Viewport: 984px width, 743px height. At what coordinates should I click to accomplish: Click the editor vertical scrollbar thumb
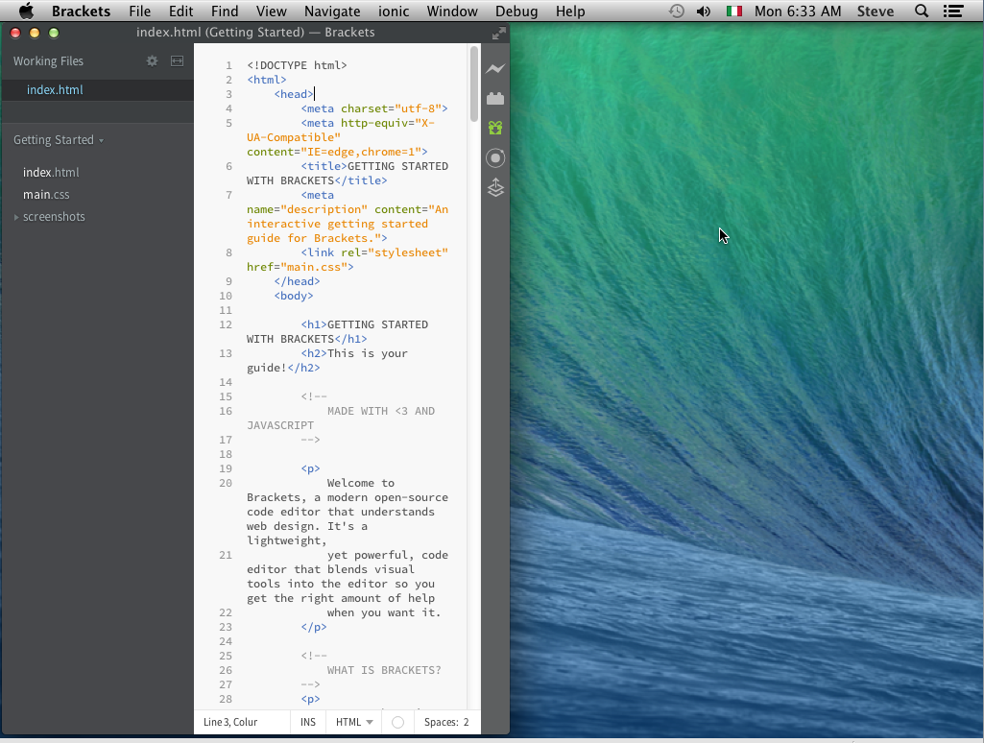[x=474, y=84]
